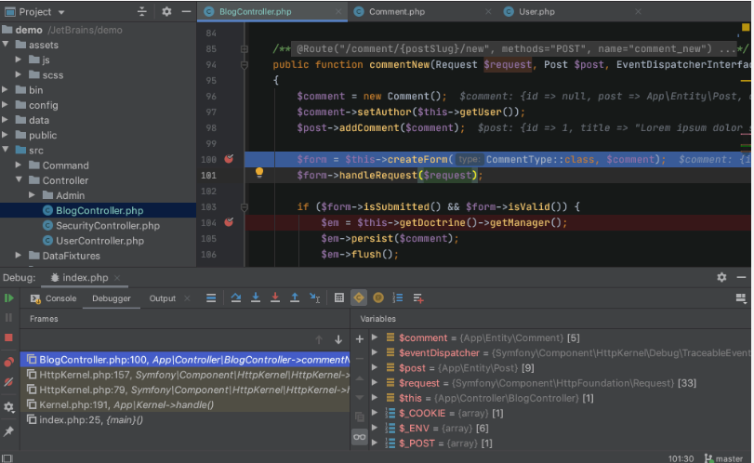Step Into with the blue down arrow
The width and height of the screenshot is (754, 463).
tap(256, 298)
